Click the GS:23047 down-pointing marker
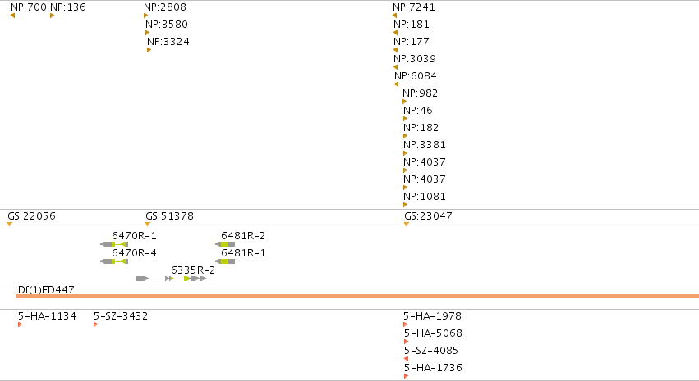 pyautogui.click(x=407, y=224)
